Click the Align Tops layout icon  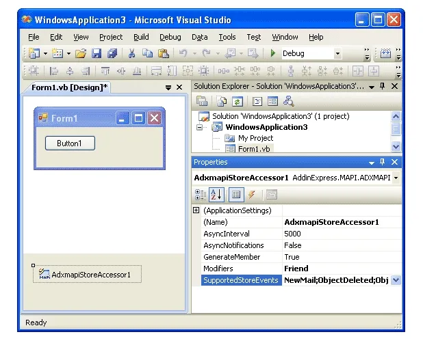(105, 71)
